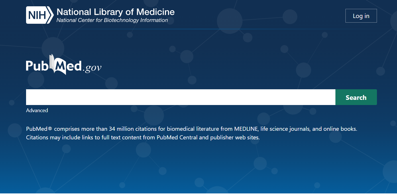Screen dimensions: 397x196
Task: Click National Center for Biotechnology Information subtitle
Action: pyautogui.click(x=112, y=20)
